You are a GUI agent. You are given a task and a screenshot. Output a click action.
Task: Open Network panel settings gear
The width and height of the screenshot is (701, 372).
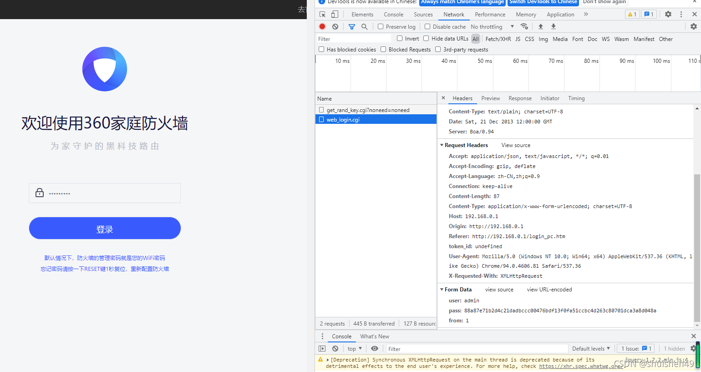pos(694,26)
